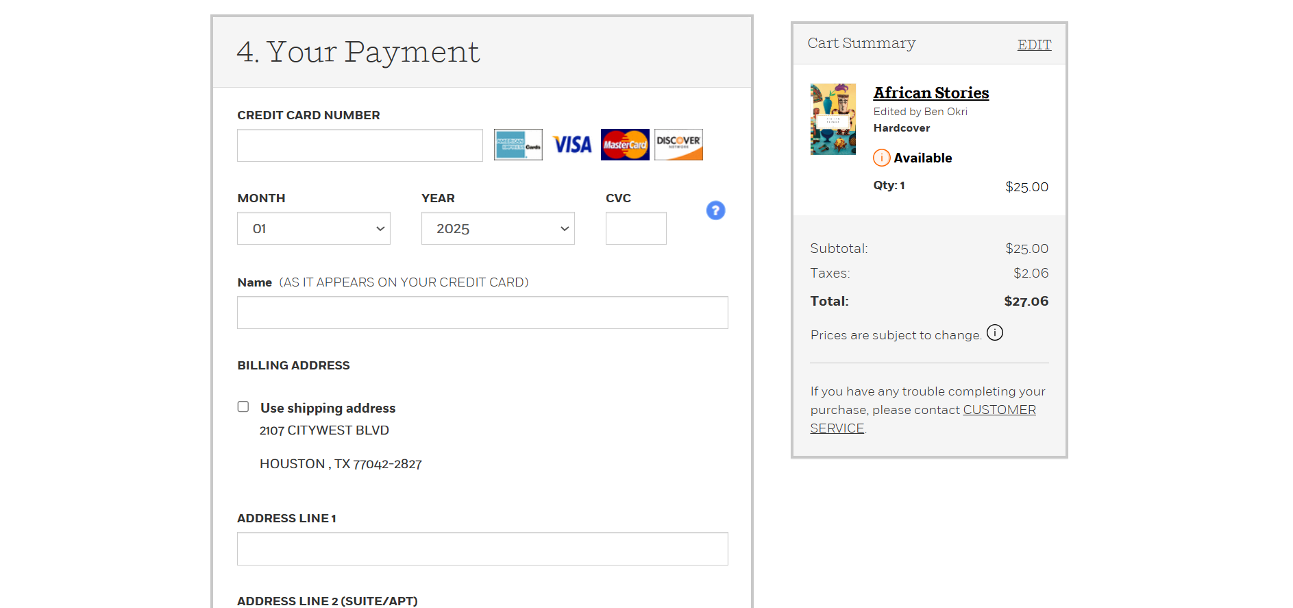
Task: Open the African Stories product link
Action: (x=931, y=93)
